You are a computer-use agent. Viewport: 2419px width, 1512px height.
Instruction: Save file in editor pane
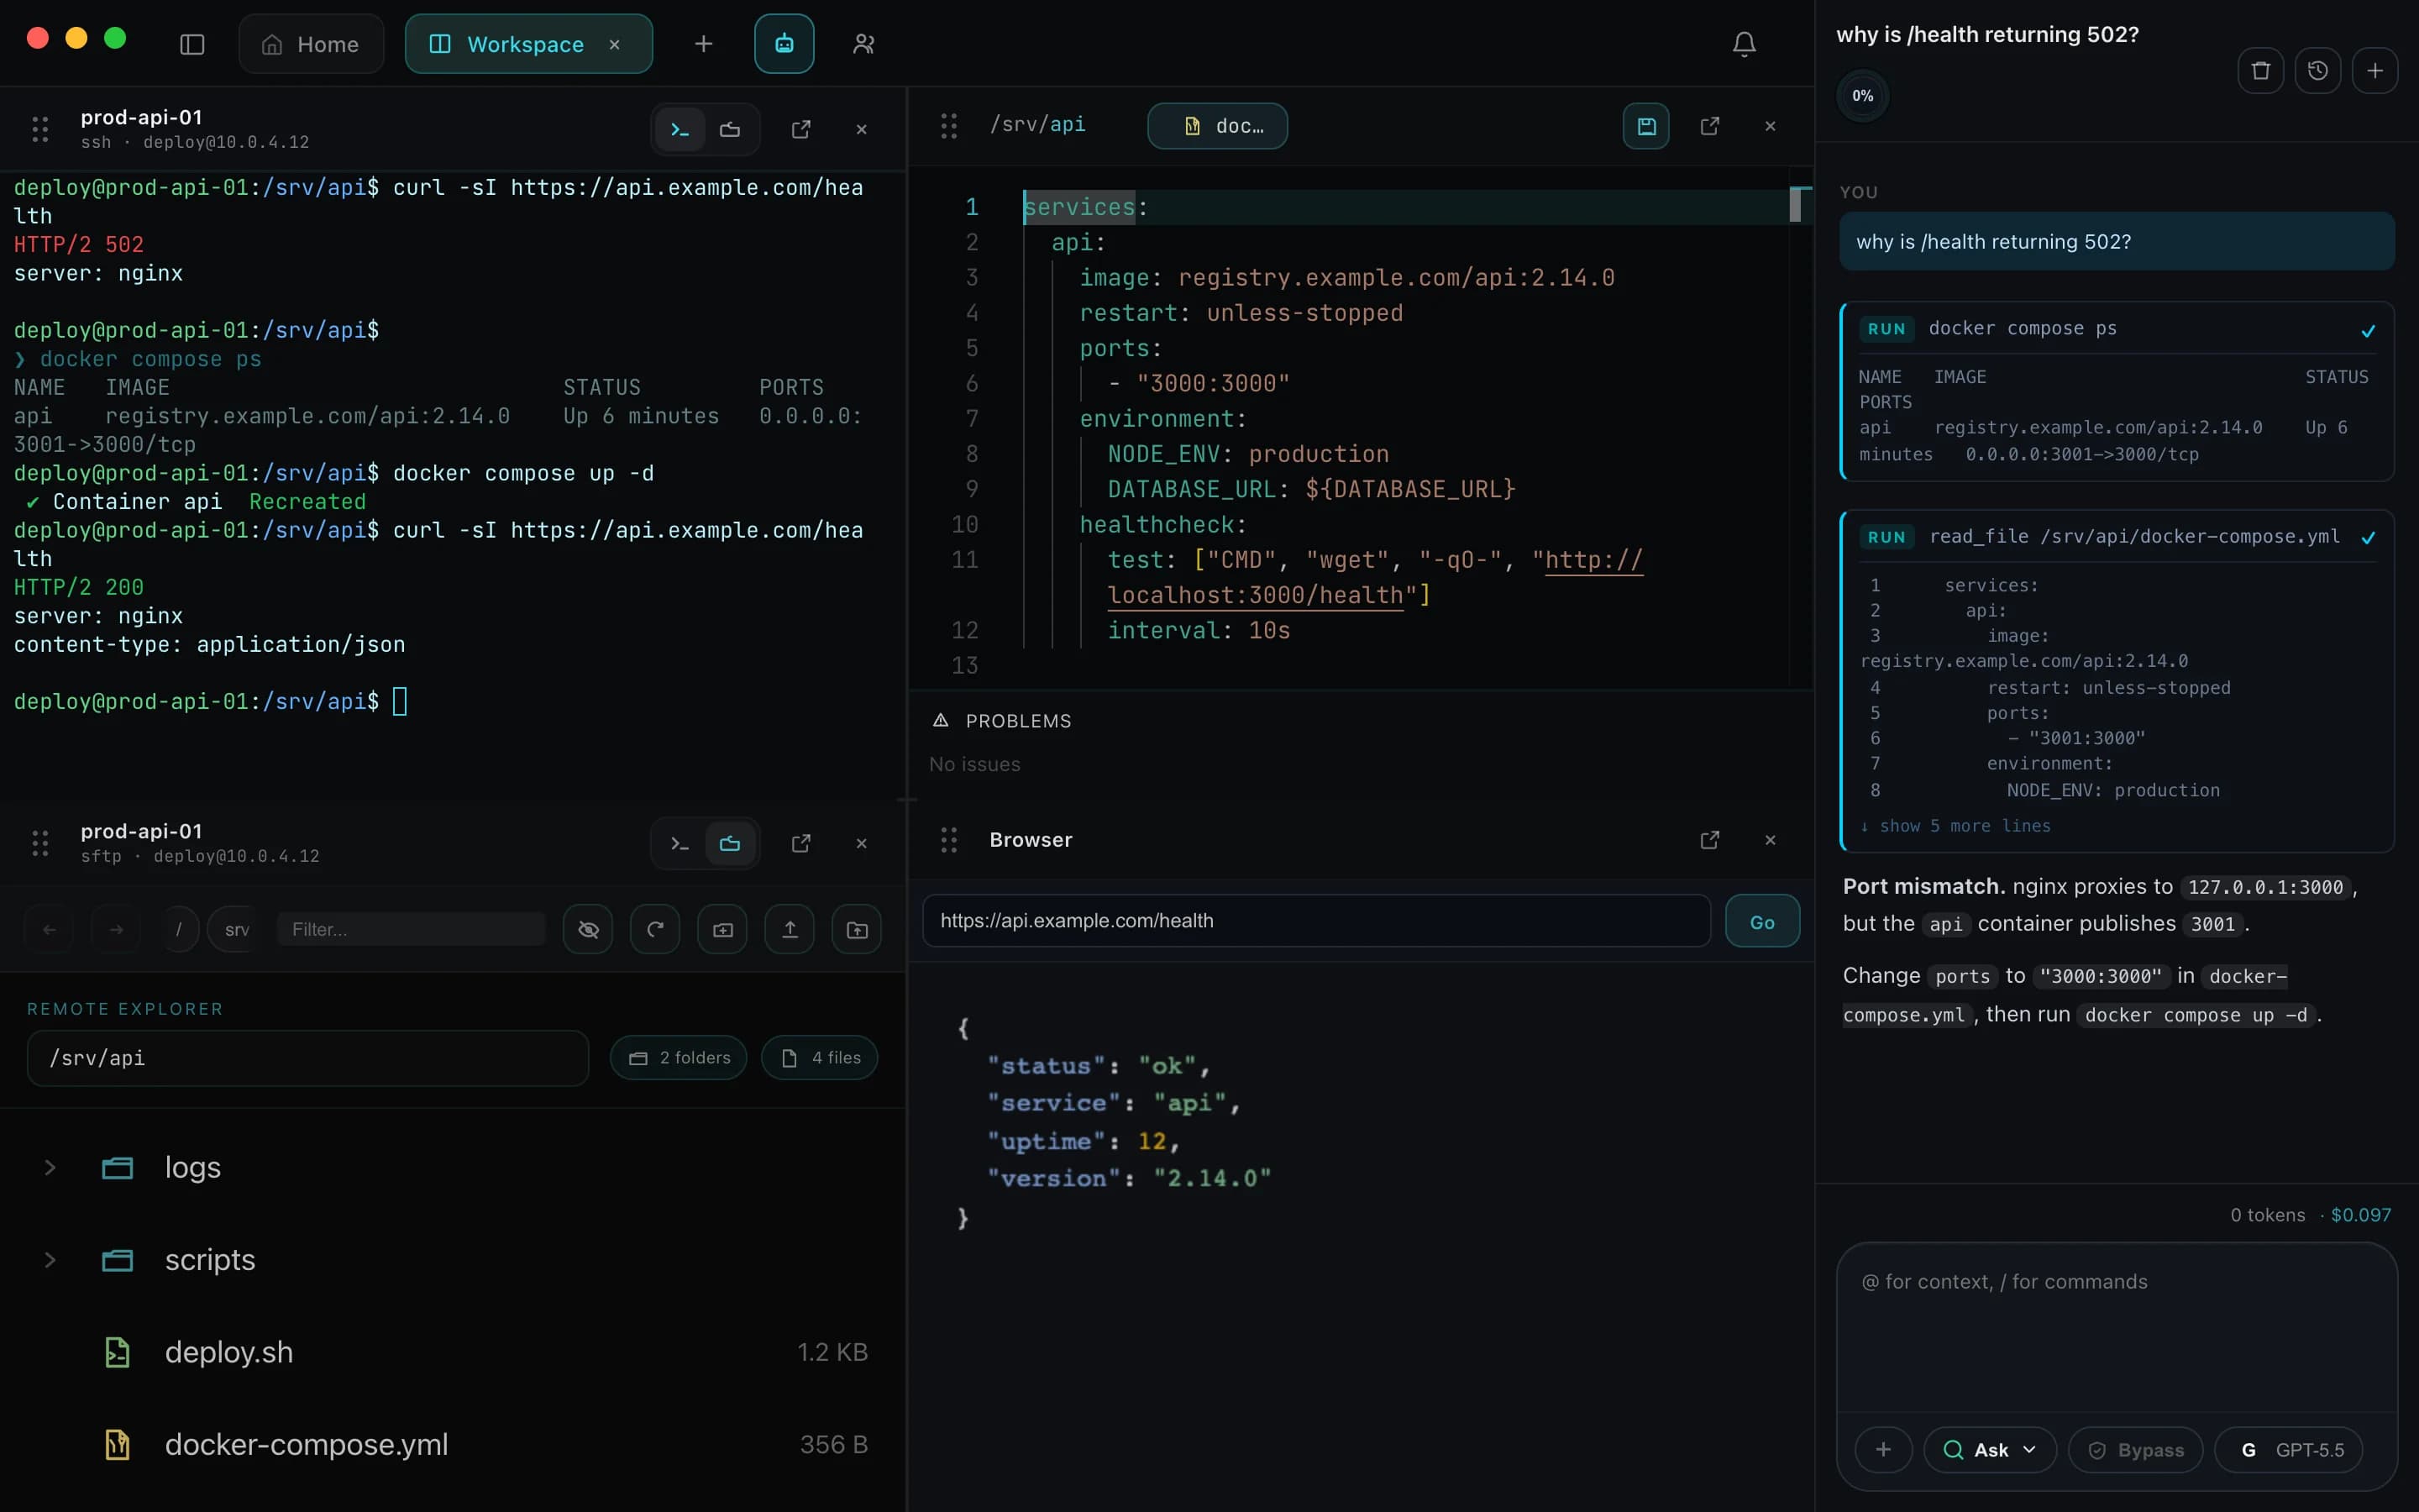[x=1646, y=126]
